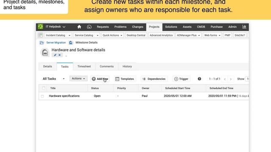Click the 2020/05/01 12:00 AM cell
The image size is (271, 152).
[x=178, y=96]
